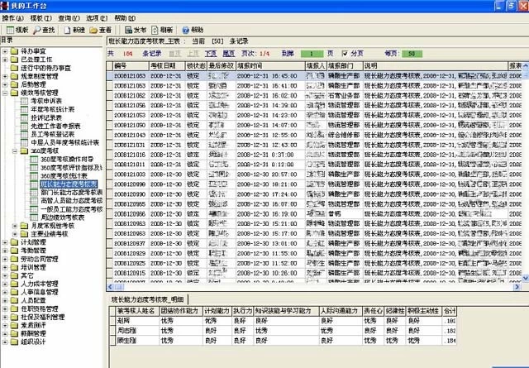Jump to last page via 尾页 link

(x=227, y=52)
